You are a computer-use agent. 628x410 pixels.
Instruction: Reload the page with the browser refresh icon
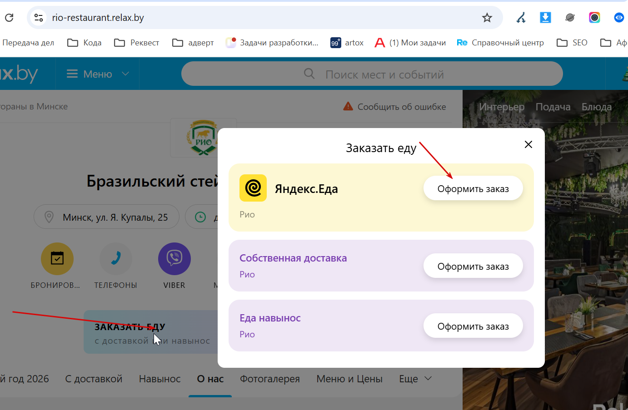[x=9, y=18]
